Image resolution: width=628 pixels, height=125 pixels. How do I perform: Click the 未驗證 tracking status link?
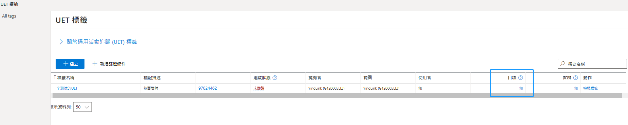coord(259,88)
